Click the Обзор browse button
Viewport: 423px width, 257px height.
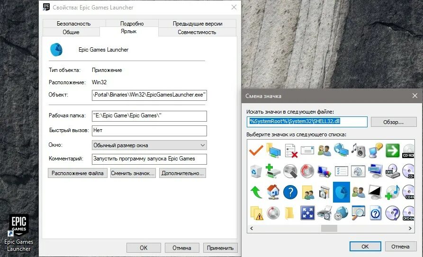(x=394, y=122)
